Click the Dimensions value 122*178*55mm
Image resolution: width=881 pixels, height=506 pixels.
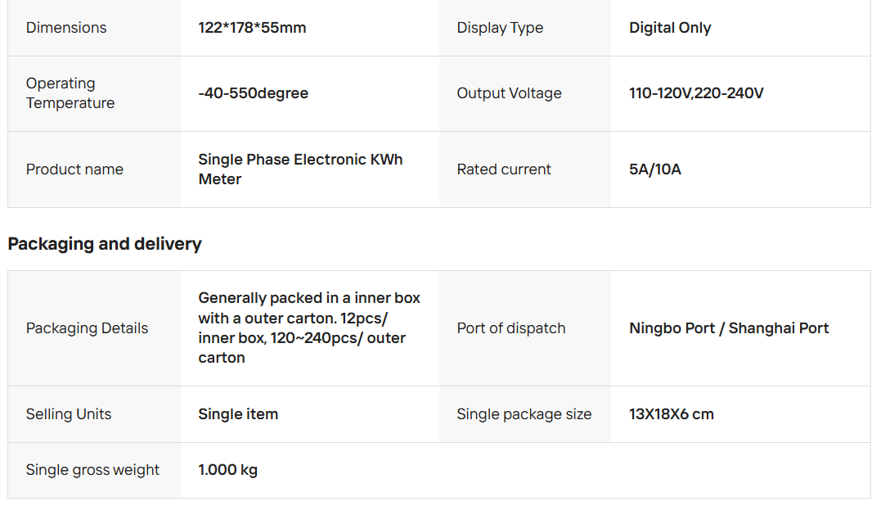click(x=252, y=28)
